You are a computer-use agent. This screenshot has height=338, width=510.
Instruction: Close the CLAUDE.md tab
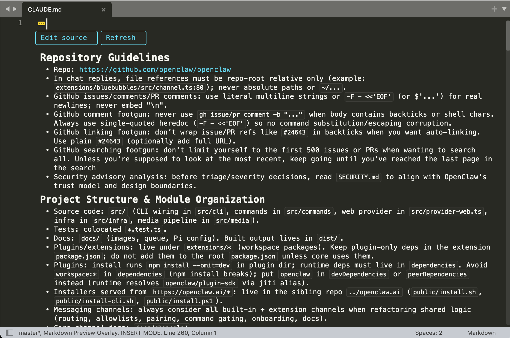[104, 10]
